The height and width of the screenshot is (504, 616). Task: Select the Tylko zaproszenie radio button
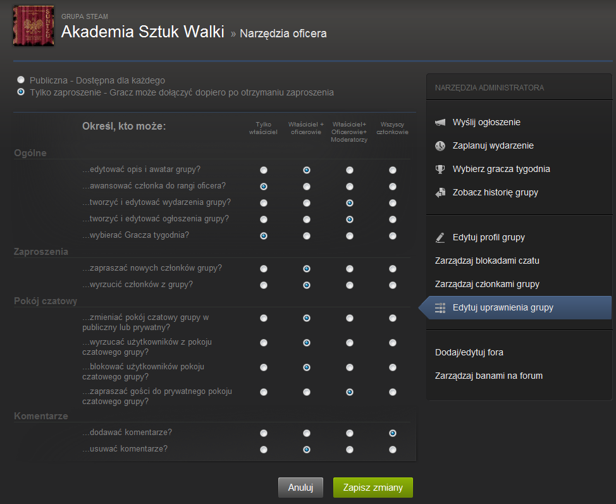click(22, 92)
